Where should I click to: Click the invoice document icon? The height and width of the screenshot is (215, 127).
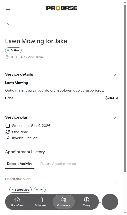click(8, 138)
